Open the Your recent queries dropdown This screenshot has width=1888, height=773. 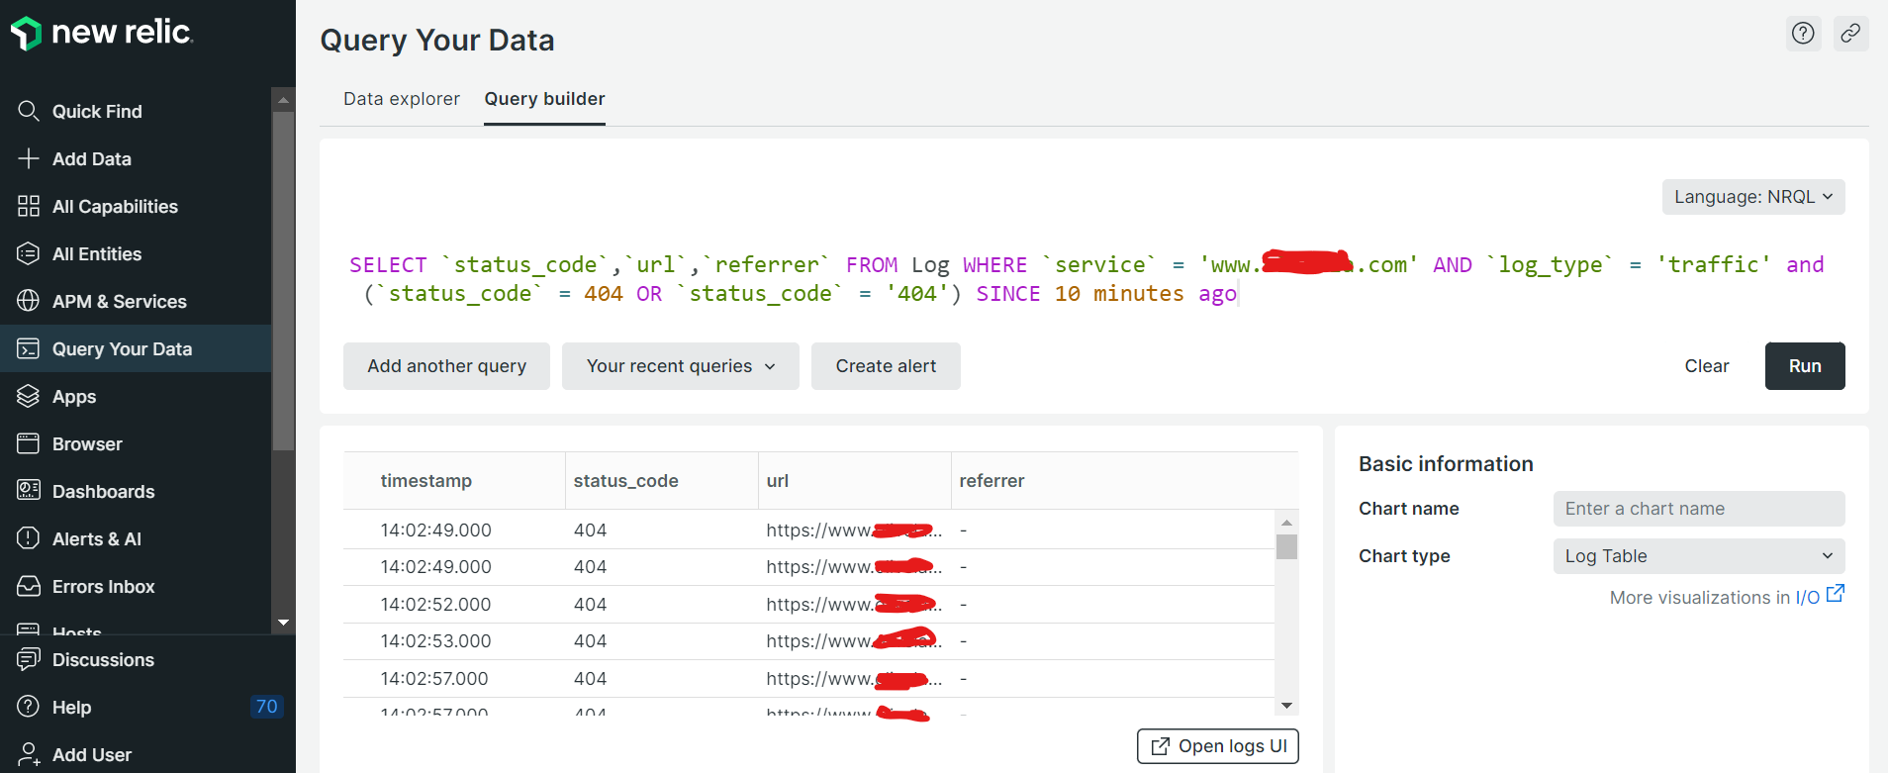680,366
